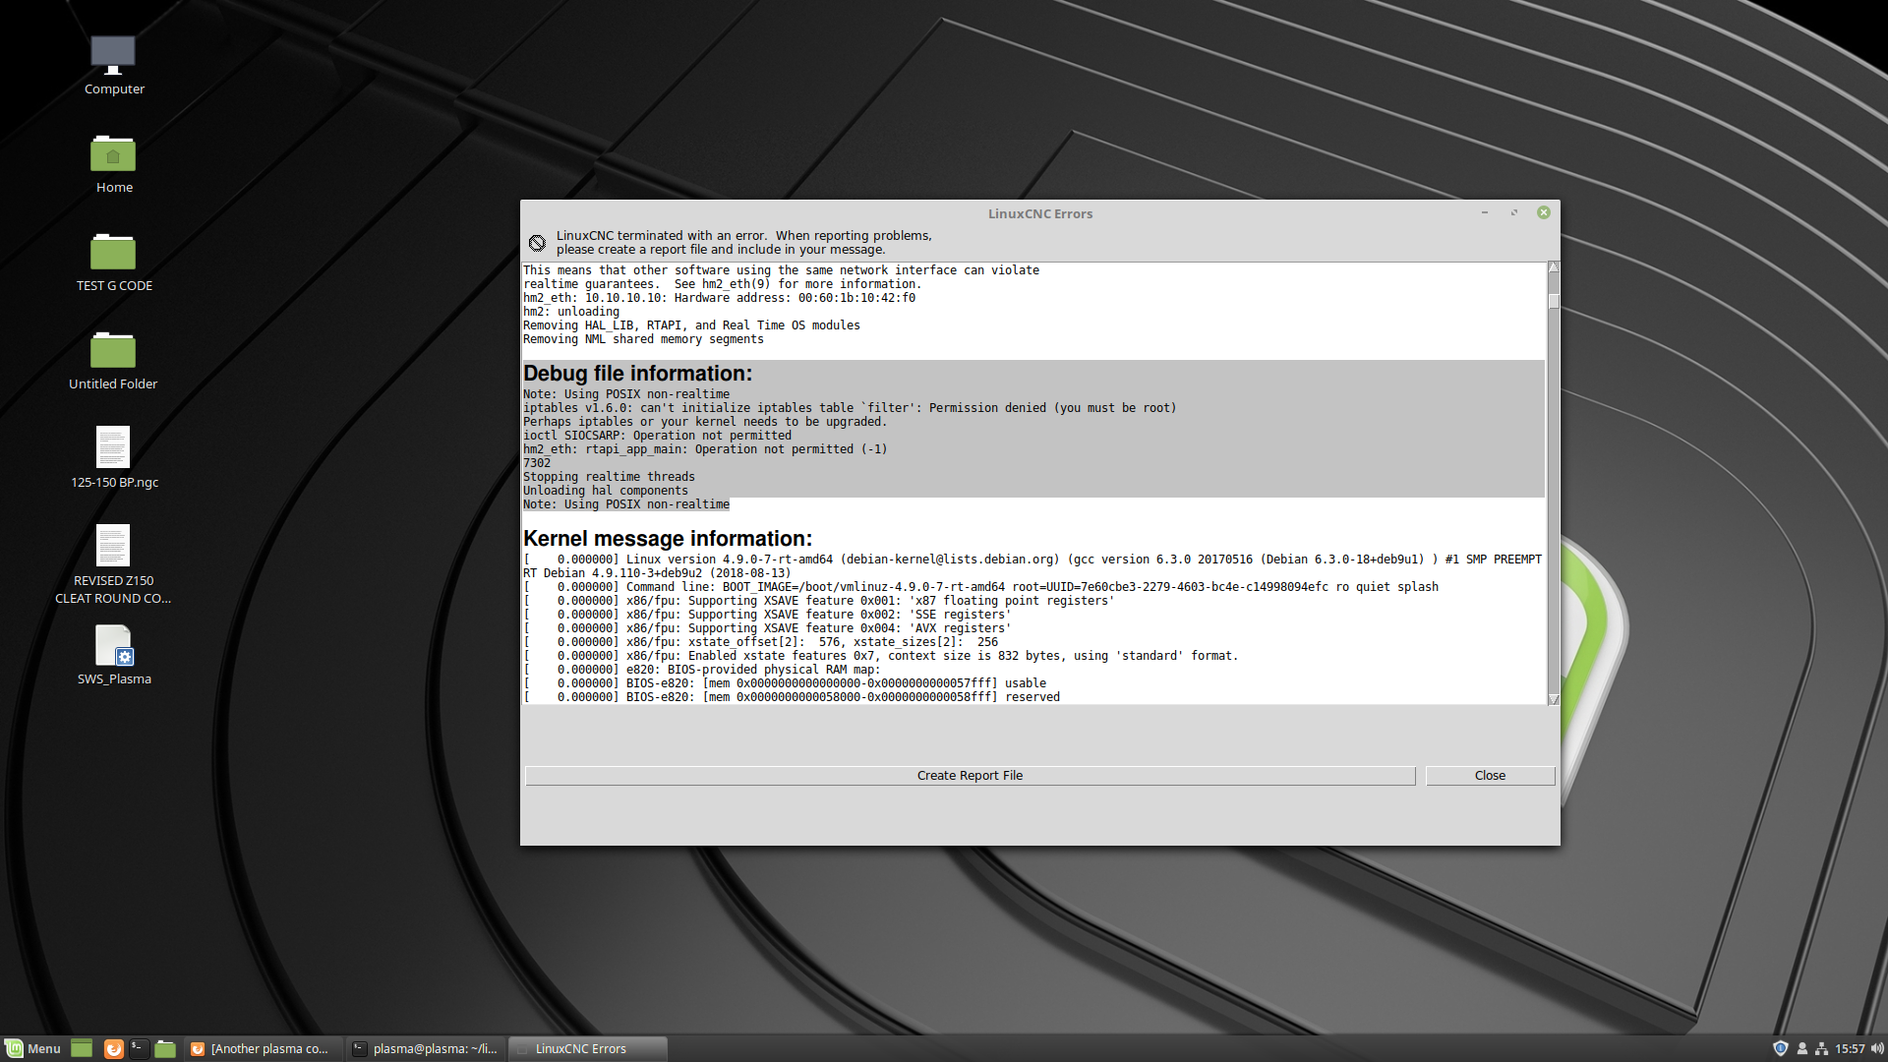Minimize the LinuxCNC Errors window
Image resolution: width=1888 pixels, height=1062 pixels.
1485,212
